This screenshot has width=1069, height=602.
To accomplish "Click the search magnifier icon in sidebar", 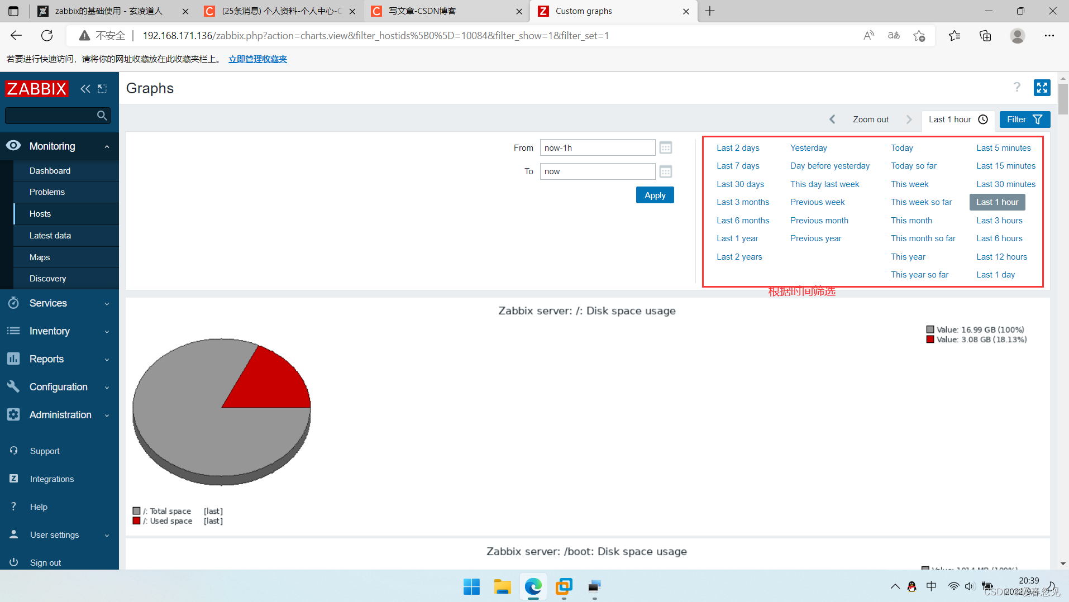I will click(102, 116).
